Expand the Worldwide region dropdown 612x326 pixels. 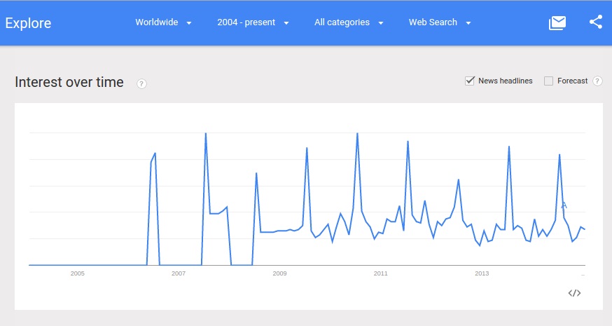tap(163, 22)
